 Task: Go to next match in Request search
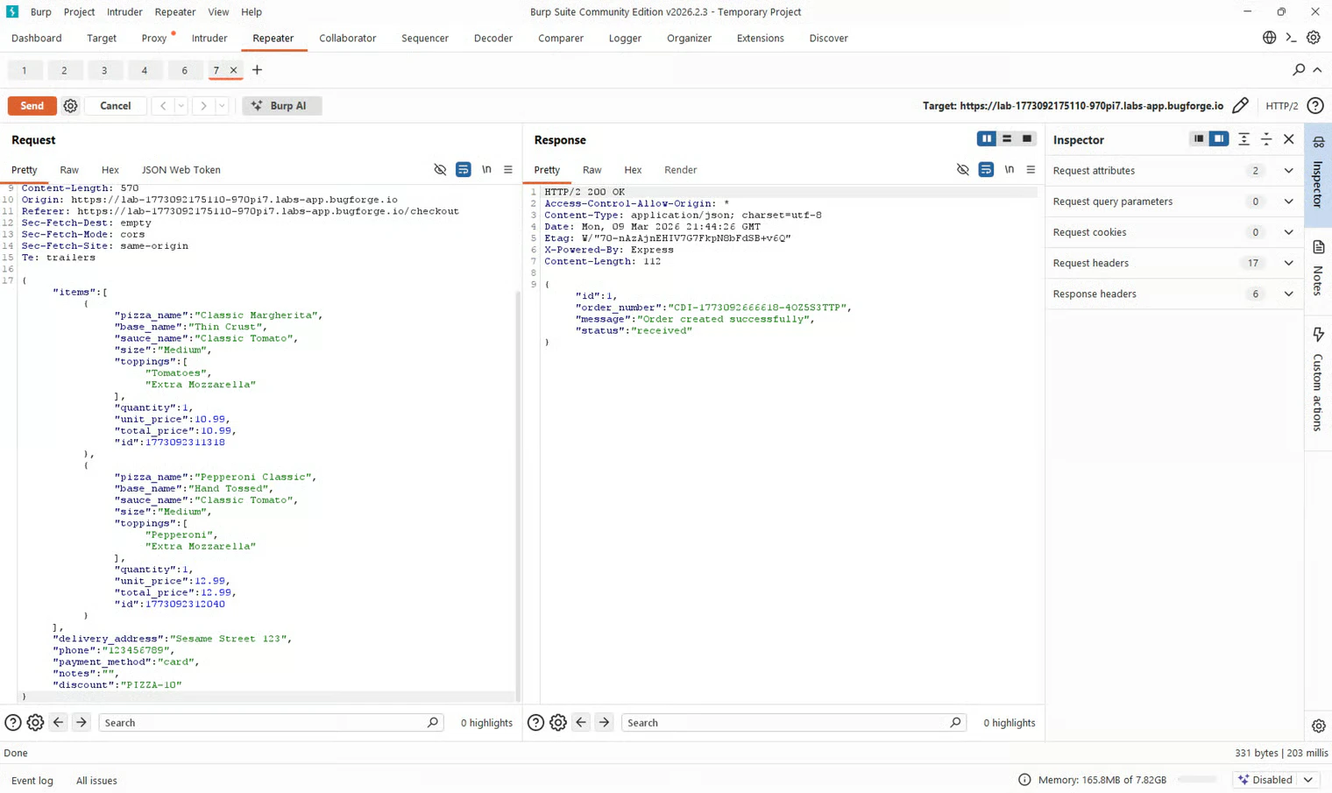coord(81,723)
